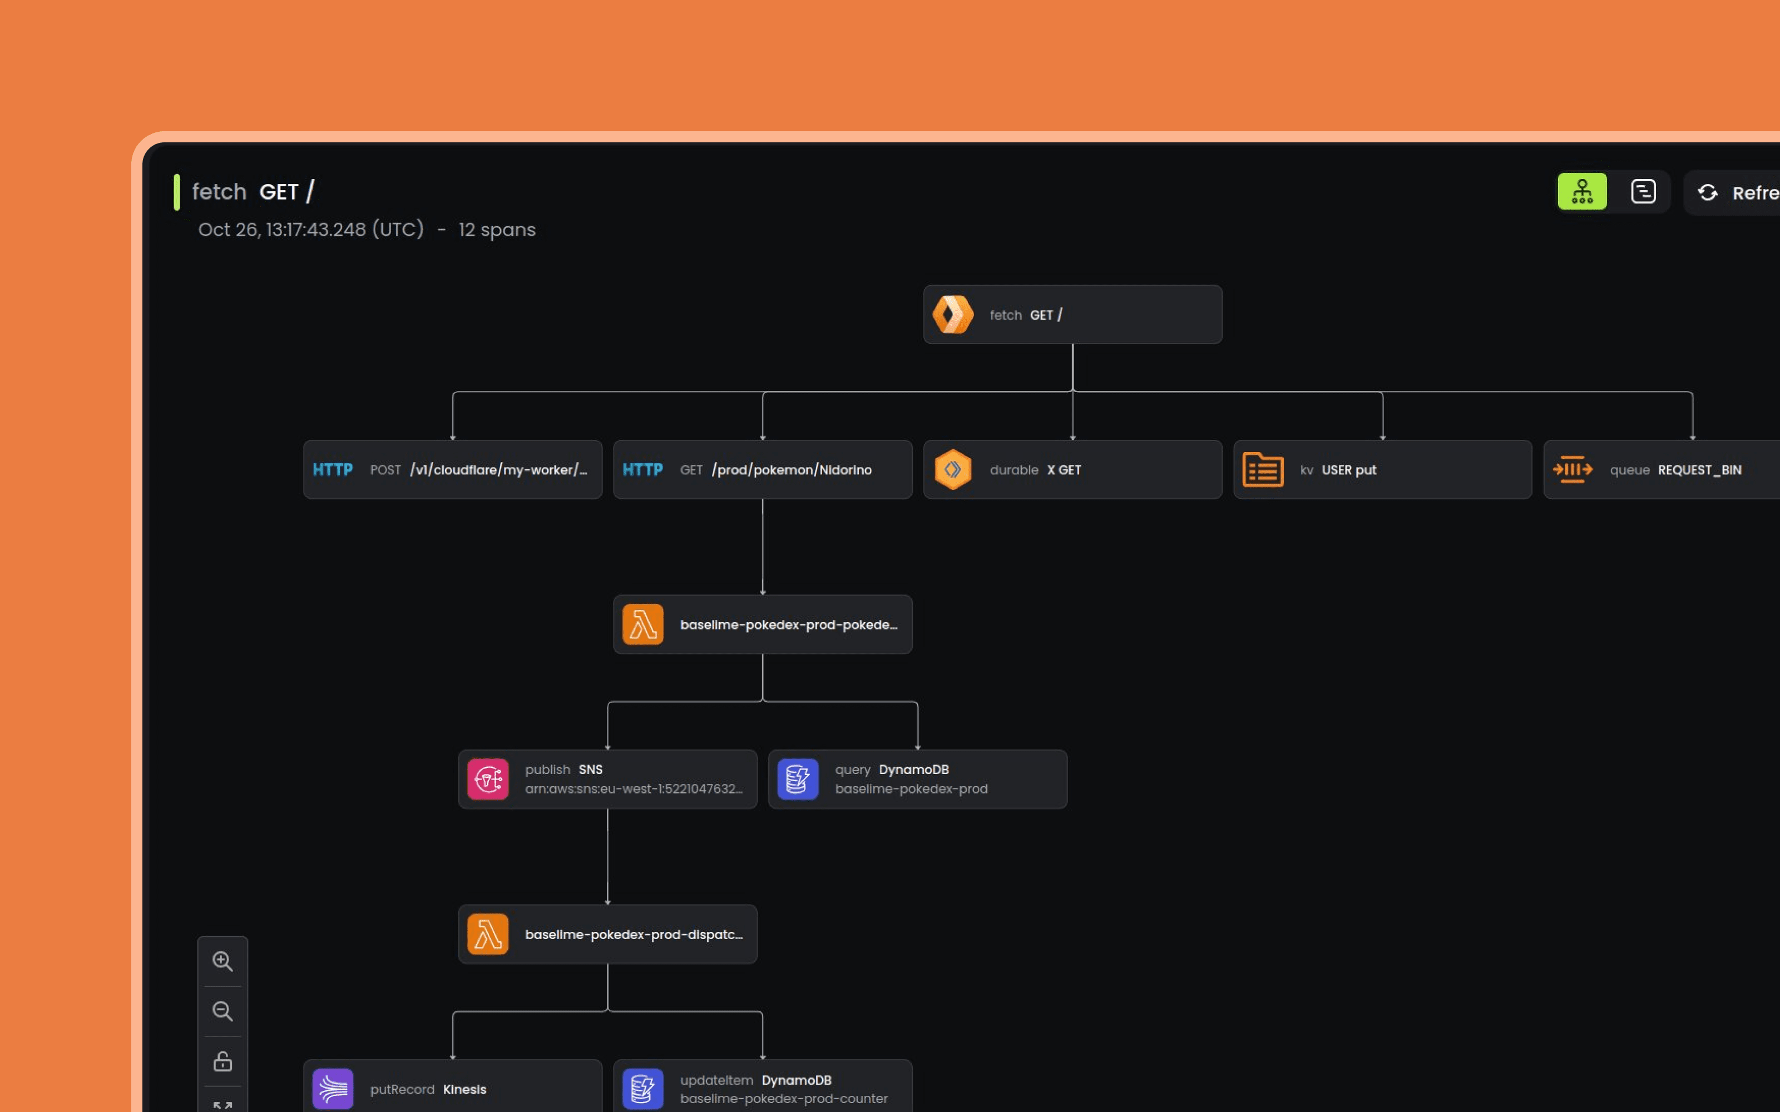Screen dimensions: 1780x1112
Task: Click the HTTP badge on Nidorino GET node
Action: [642, 469]
